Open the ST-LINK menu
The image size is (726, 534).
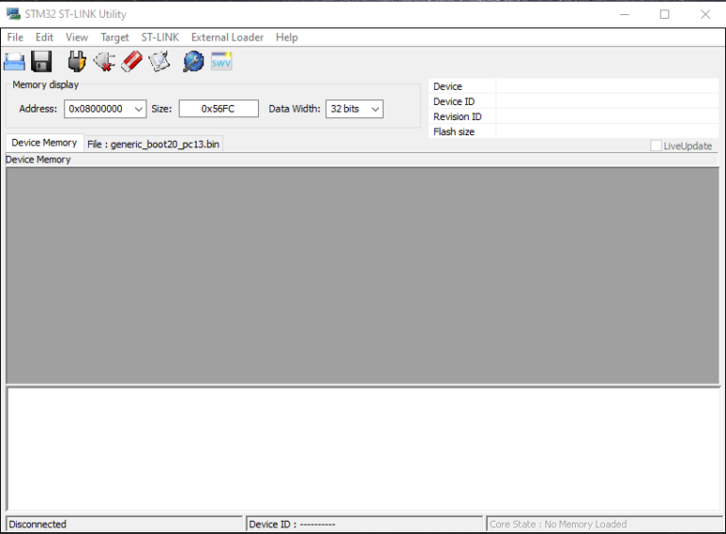(x=160, y=38)
